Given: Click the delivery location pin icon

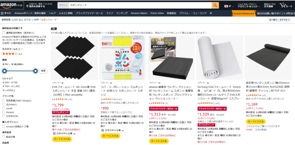Looking at the screenshot, I should pyautogui.click(x=27, y=6).
